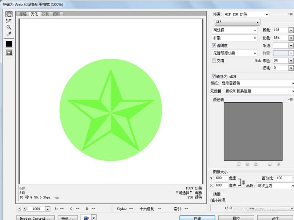The width and height of the screenshot is (294, 220).
Task: Open preview info flyout menu beside 56.6 Kbps
Action: tap(57, 198)
